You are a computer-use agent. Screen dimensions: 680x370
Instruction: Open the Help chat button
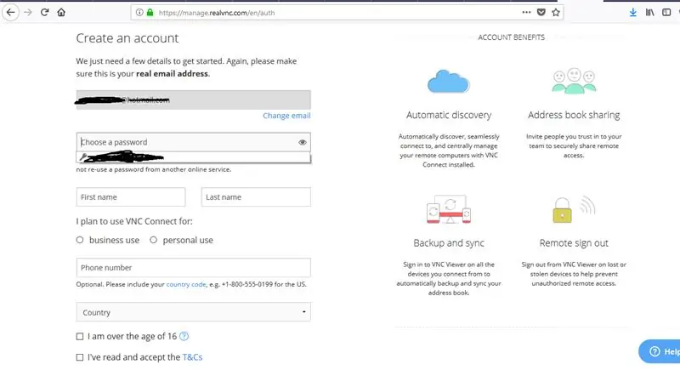[x=660, y=351]
